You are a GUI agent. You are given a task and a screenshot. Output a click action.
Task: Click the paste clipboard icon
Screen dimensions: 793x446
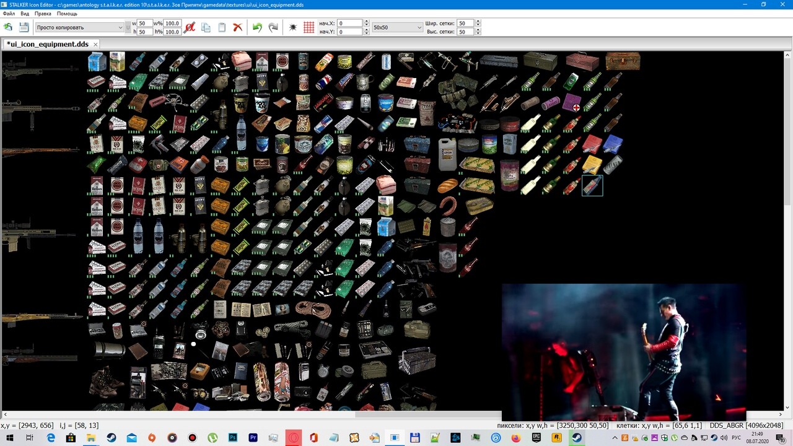click(x=222, y=27)
